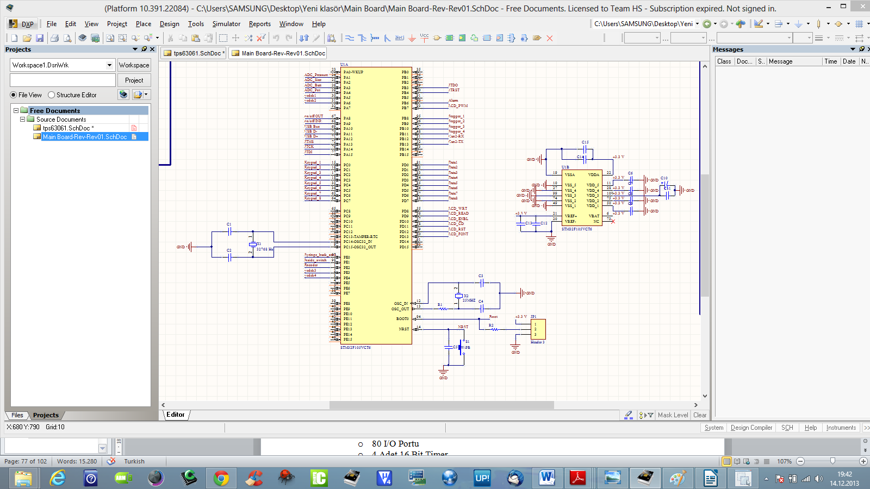Open the Projects panel options dropdown arrow
The image size is (870, 489).
[135, 49]
